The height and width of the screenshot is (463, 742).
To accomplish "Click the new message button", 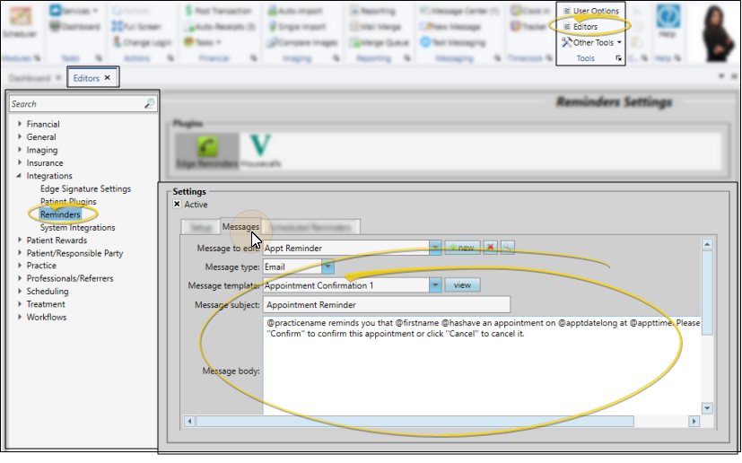I will click(461, 248).
